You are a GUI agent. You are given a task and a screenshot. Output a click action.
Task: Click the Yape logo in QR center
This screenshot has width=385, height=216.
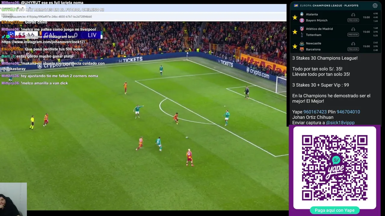pos(336,168)
